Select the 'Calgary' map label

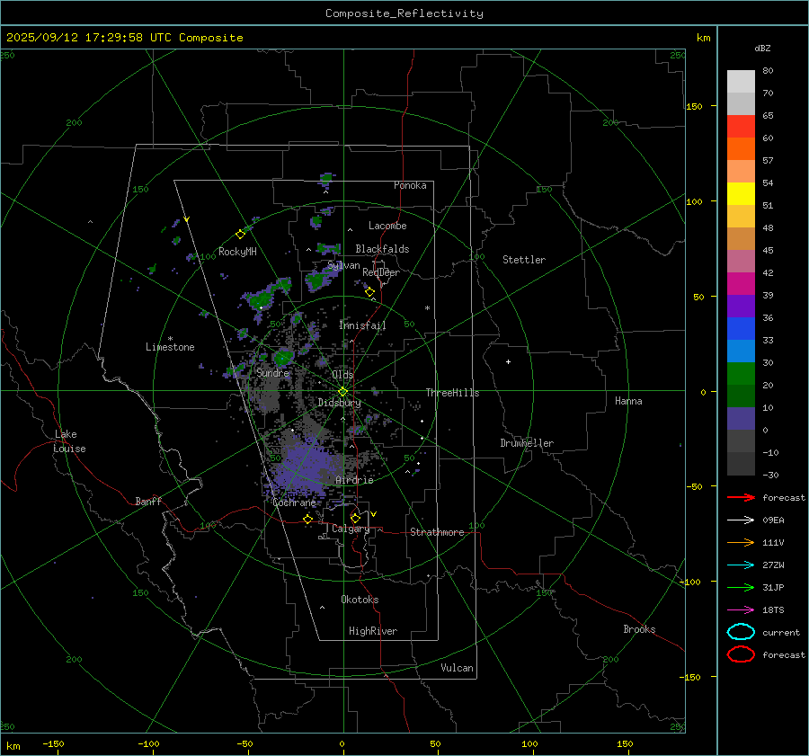tap(351, 529)
